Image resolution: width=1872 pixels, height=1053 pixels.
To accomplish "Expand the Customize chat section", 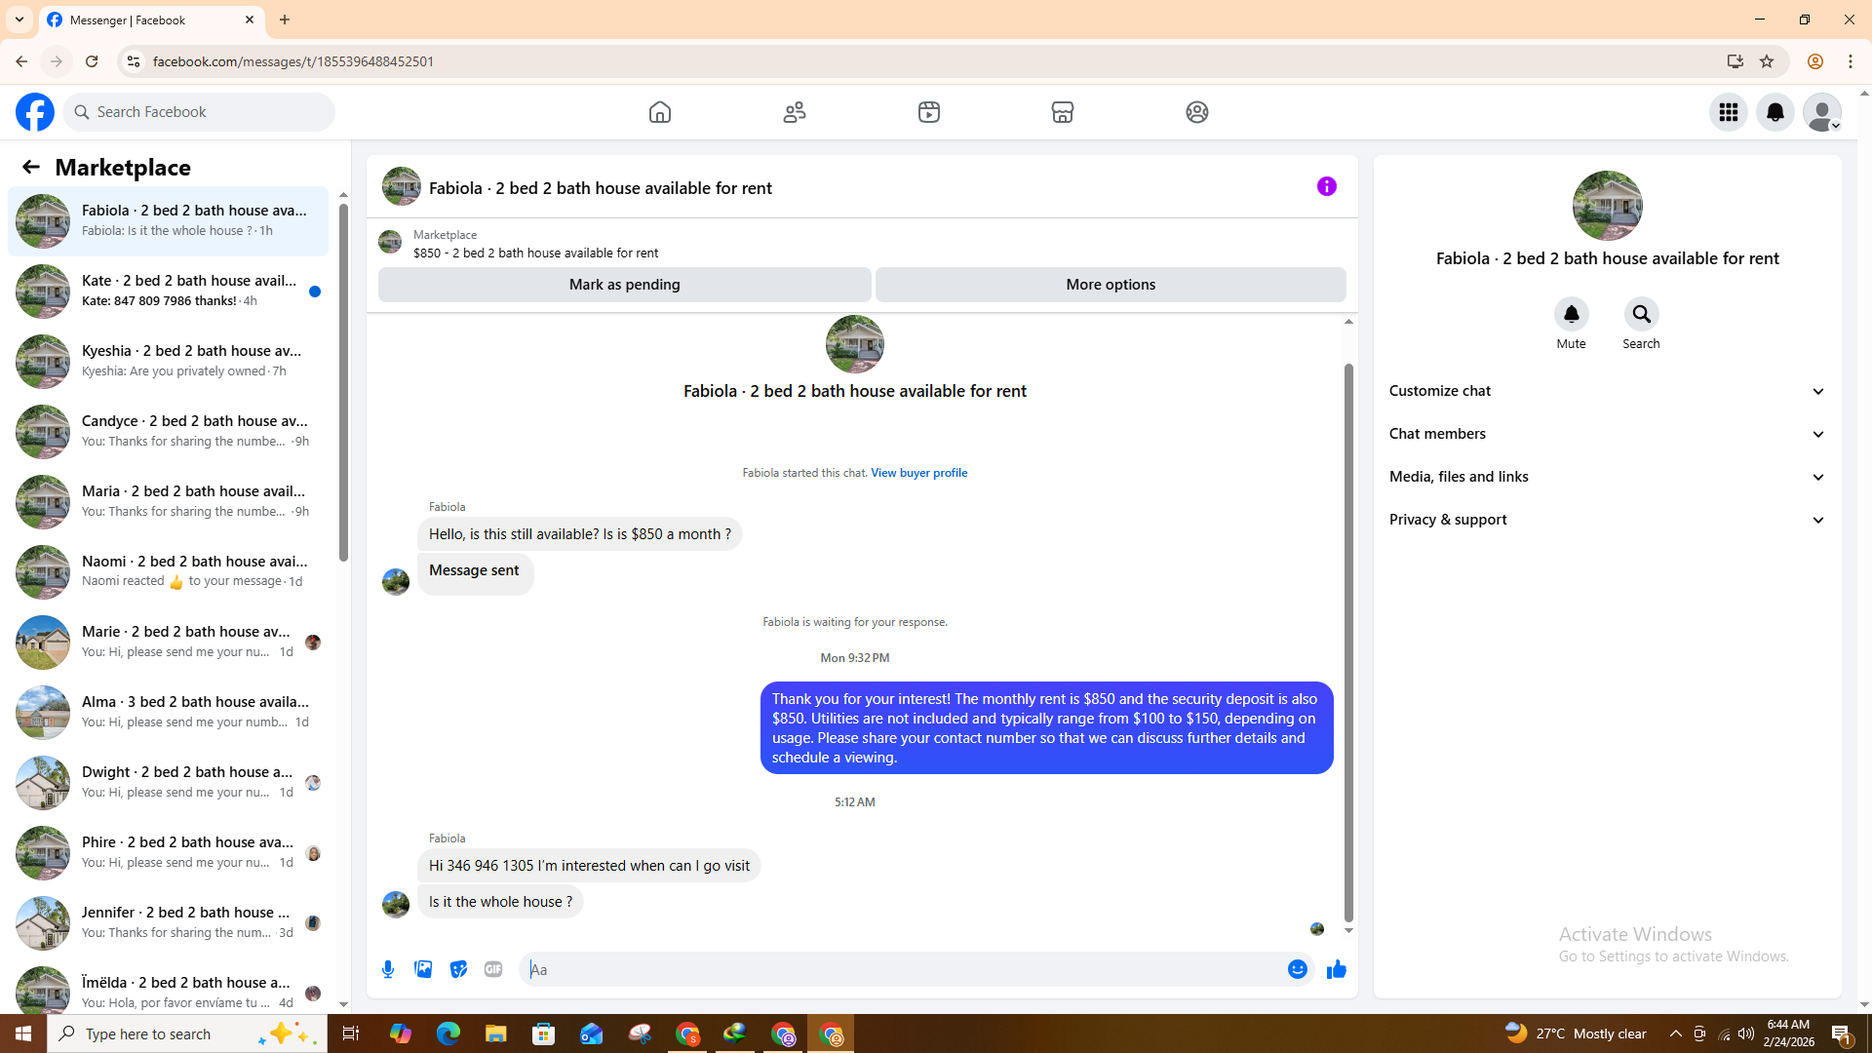I will click(x=1607, y=391).
